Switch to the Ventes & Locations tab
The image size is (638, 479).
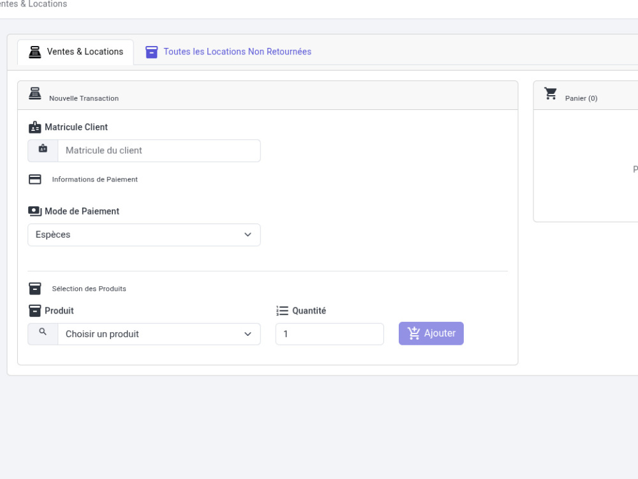click(76, 52)
